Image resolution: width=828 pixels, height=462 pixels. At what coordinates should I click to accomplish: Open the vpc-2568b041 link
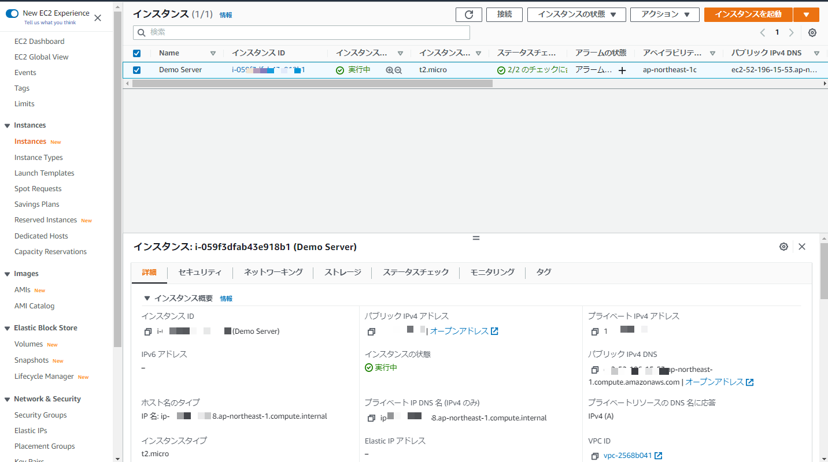coord(627,455)
